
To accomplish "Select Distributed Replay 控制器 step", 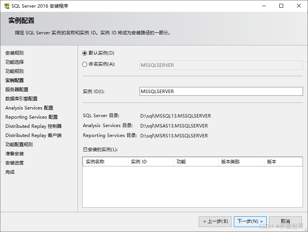I will 34,126.
